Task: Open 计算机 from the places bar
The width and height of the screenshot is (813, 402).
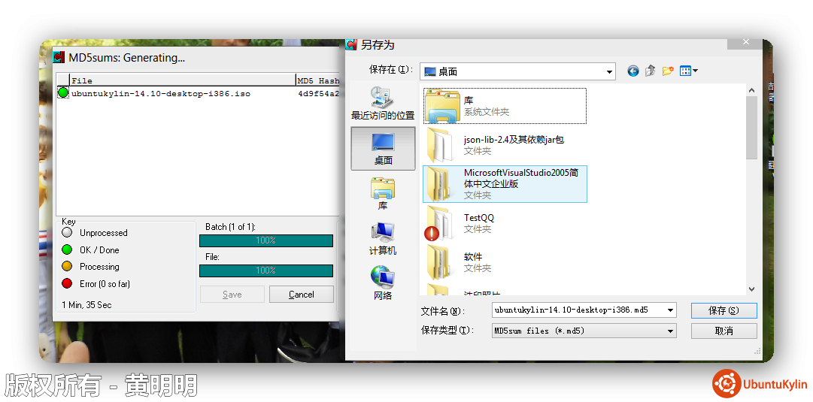Action: pos(383,238)
